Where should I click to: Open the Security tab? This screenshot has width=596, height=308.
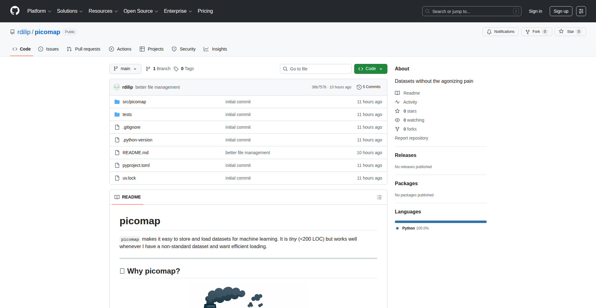[184, 49]
